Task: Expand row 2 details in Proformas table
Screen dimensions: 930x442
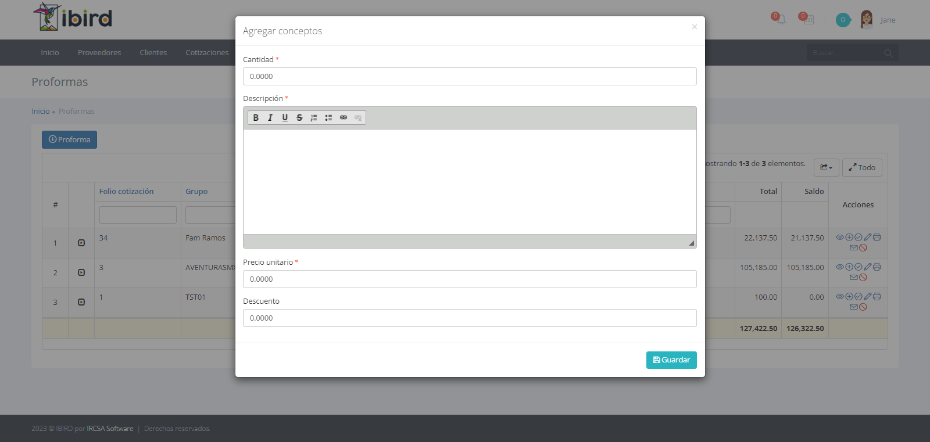Action: point(81,272)
